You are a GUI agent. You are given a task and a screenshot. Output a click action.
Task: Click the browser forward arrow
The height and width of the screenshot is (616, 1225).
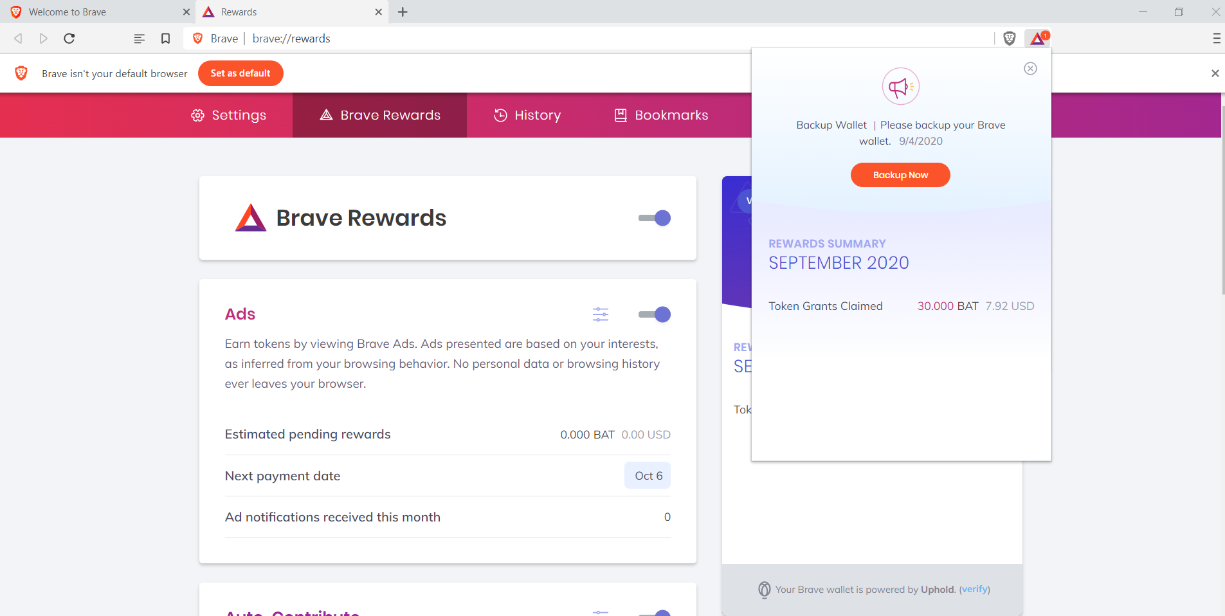[43, 39]
